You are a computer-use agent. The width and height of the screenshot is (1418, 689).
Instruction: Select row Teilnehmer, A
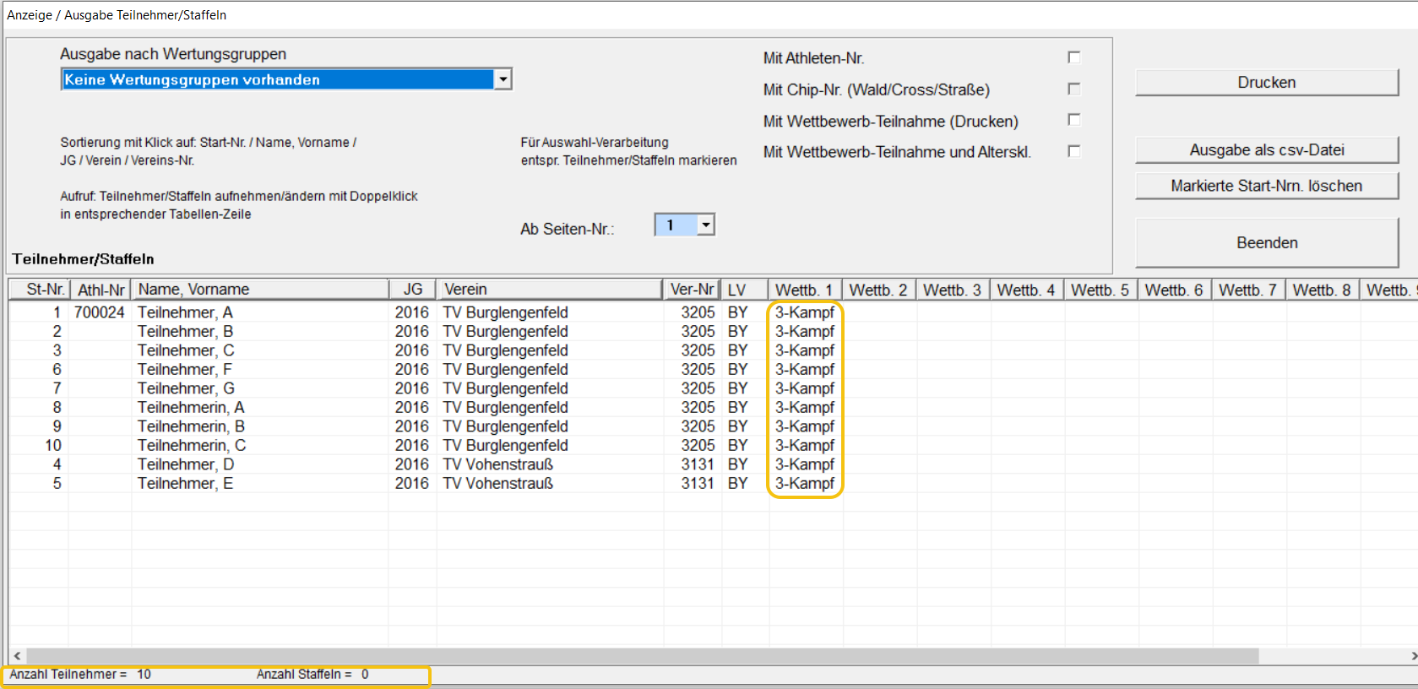pyautogui.click(x=186, y=312)
